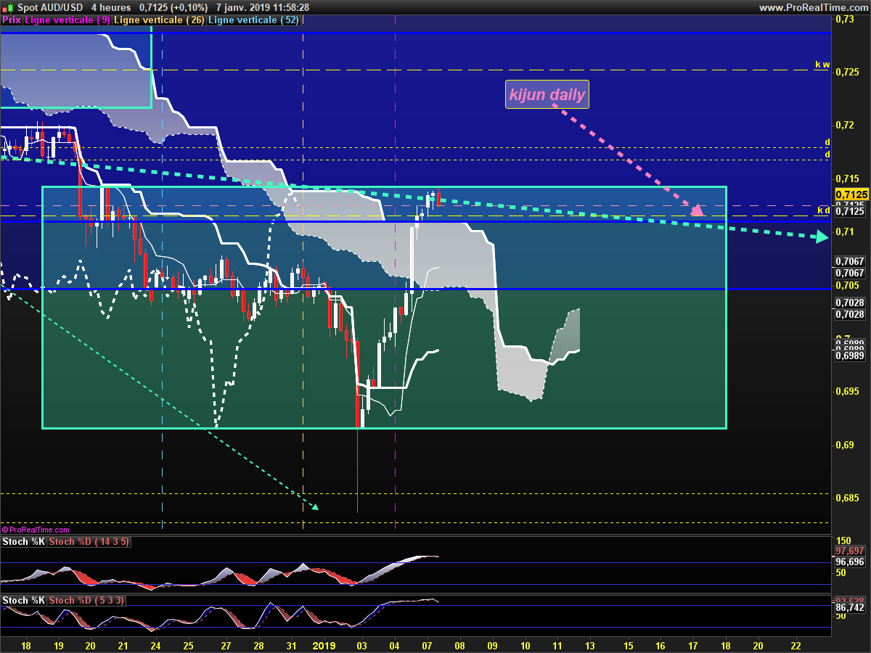Select the 'Ligne verticale (26)' indicator label

coord(159,20)
